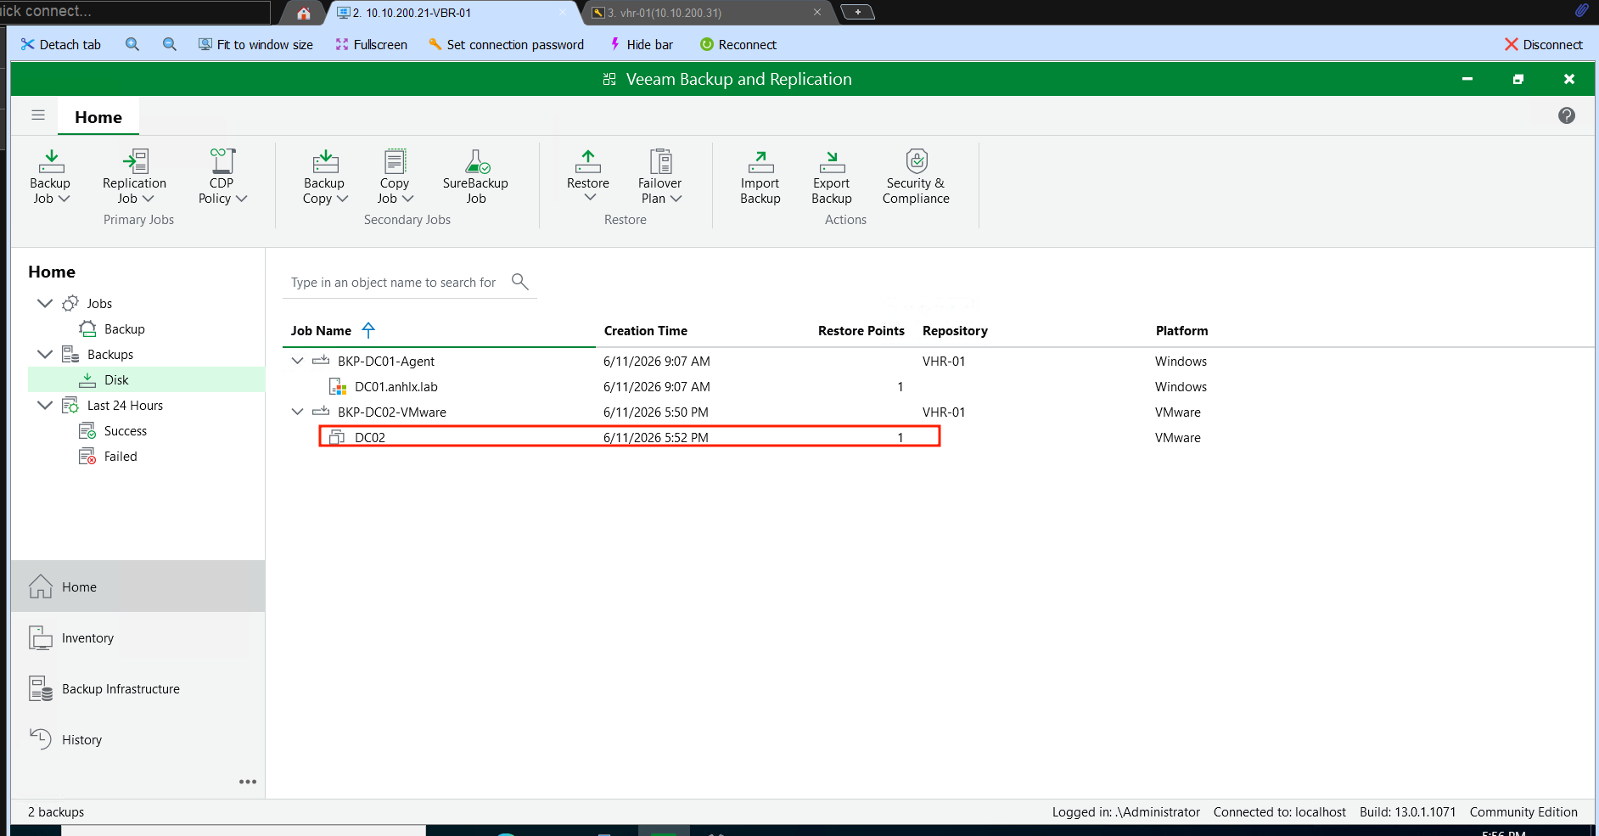
Task: Focus the object name search field
Action: click(394, 282)
